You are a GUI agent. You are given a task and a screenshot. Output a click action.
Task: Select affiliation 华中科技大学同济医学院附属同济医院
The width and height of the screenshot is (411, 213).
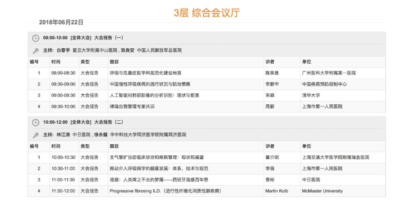point(148,134)
